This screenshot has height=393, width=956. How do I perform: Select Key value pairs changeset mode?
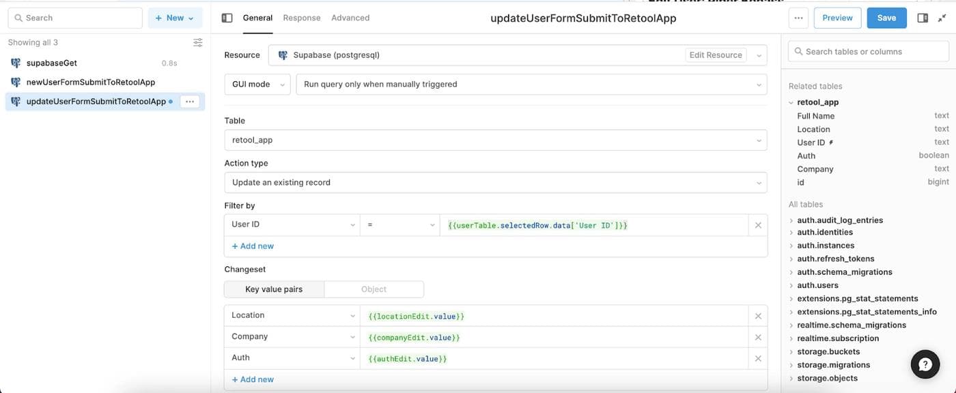click(x=274, y=289)
